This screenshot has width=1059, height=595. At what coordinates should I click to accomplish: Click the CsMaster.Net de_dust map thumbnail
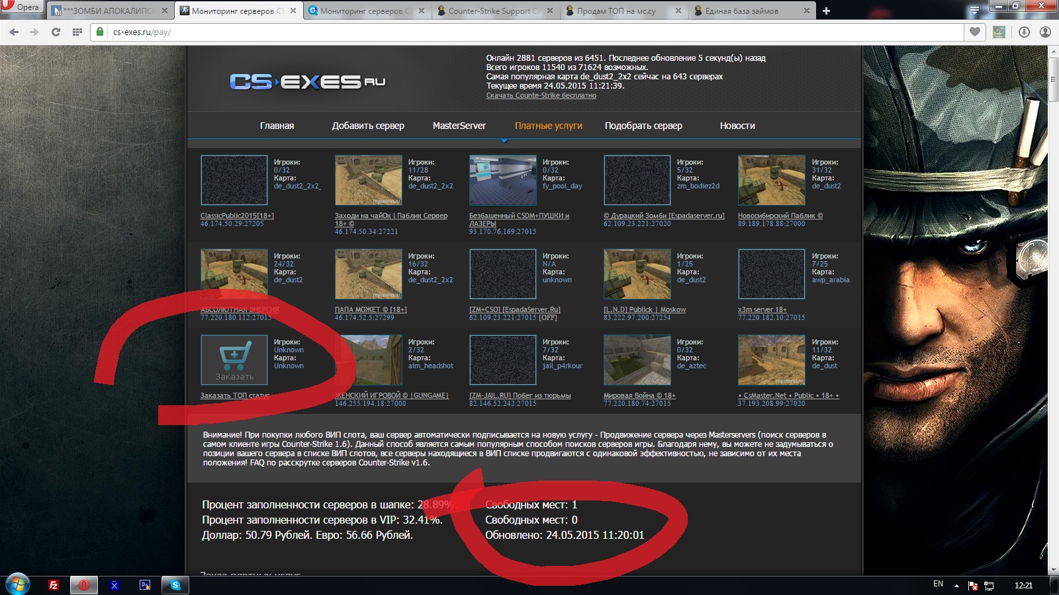772,360
